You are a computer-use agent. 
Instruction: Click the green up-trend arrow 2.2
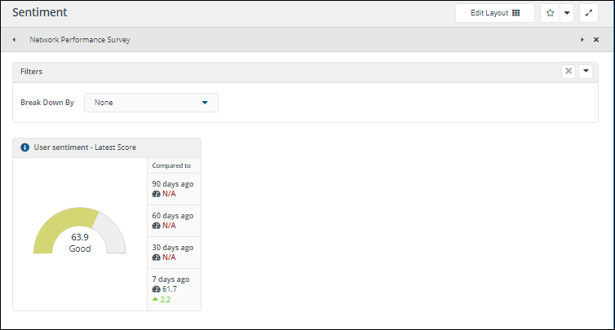pos(156,300)
